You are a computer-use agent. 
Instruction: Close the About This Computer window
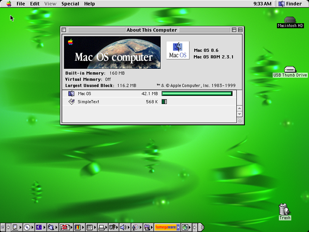coord(64,30)
